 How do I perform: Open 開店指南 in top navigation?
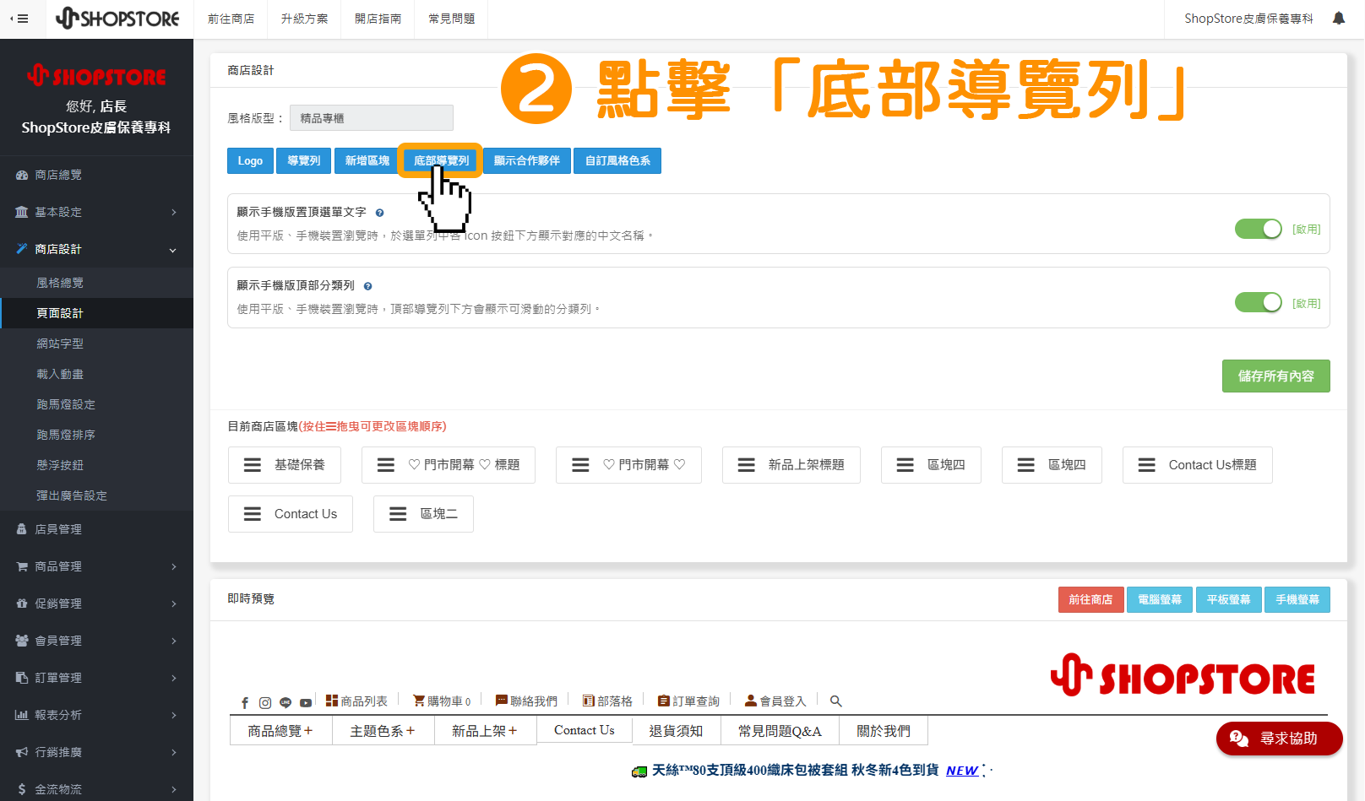pyautogui.click(x=378, y=19)
